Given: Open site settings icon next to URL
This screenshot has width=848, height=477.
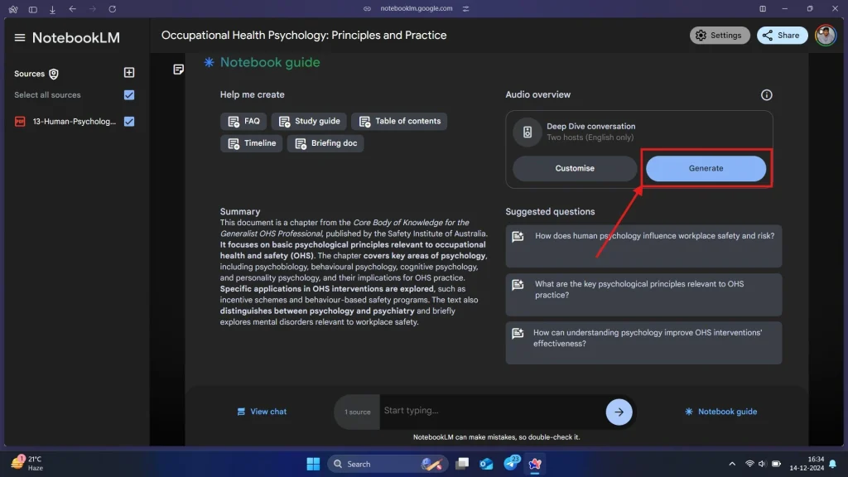Looking at the screenshot, I should [465, 8].
